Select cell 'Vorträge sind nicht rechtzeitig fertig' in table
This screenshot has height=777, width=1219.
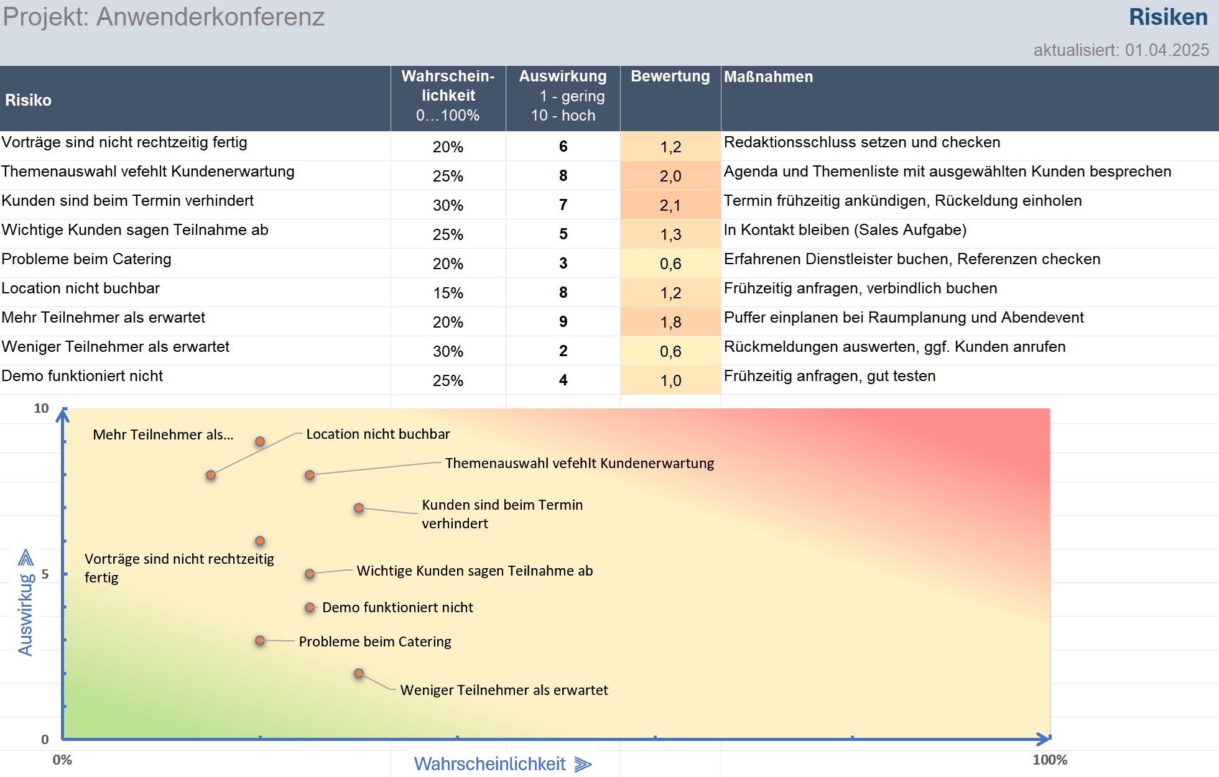pos(195,146)
